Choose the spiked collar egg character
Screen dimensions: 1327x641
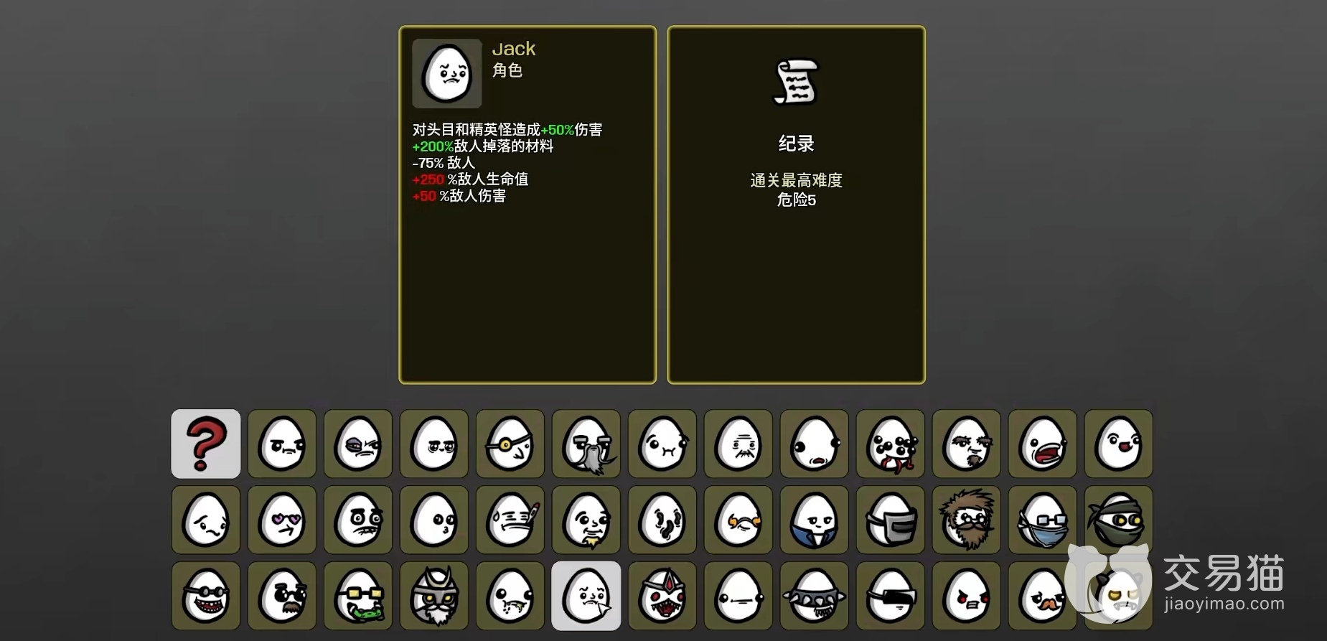[x=815, y=596]
